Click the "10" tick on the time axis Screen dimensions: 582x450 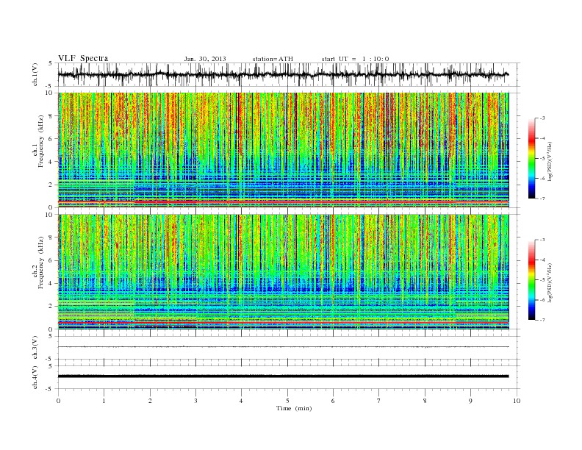point(517,401)
